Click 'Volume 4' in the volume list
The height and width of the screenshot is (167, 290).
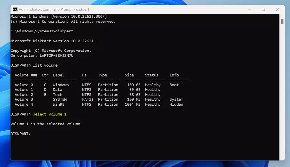pos(24,104)
